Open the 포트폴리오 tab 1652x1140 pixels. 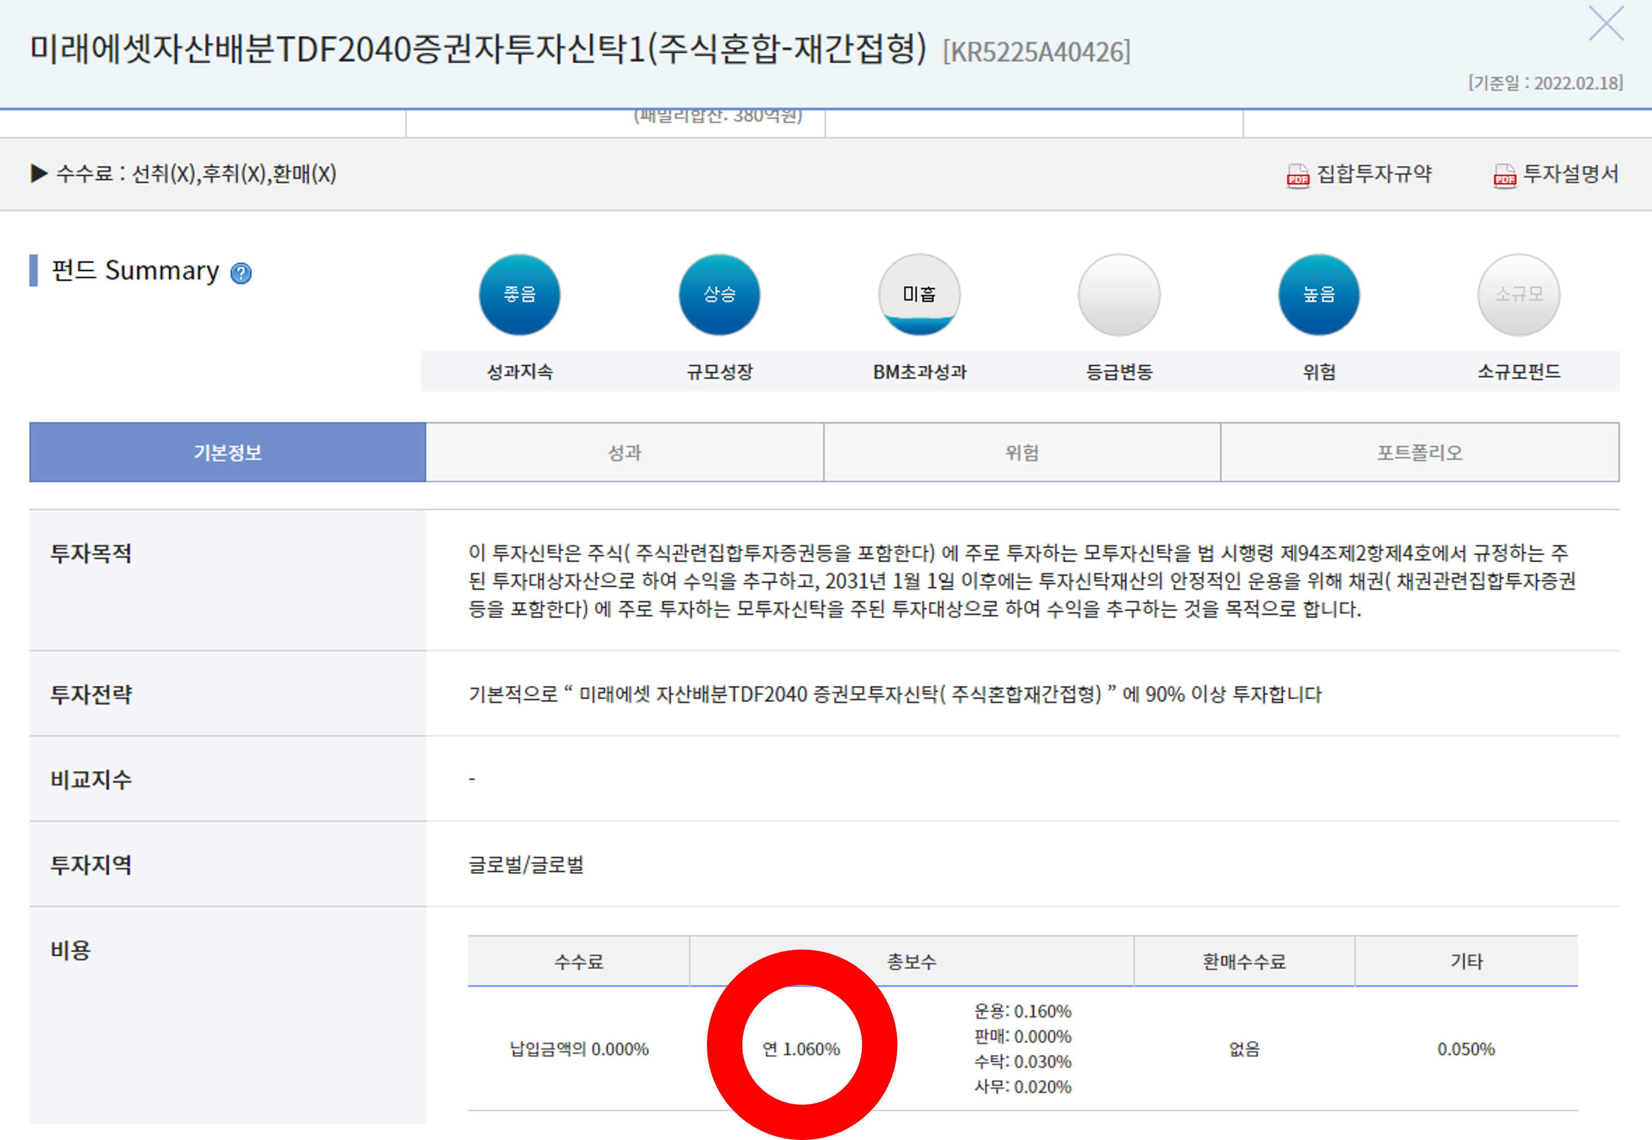click(1419, 452)
